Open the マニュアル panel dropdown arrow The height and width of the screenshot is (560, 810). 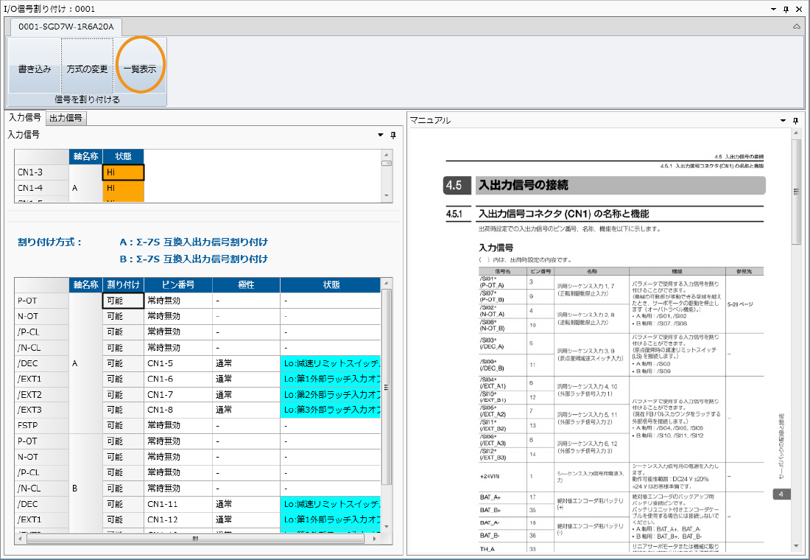click(783, 120)
